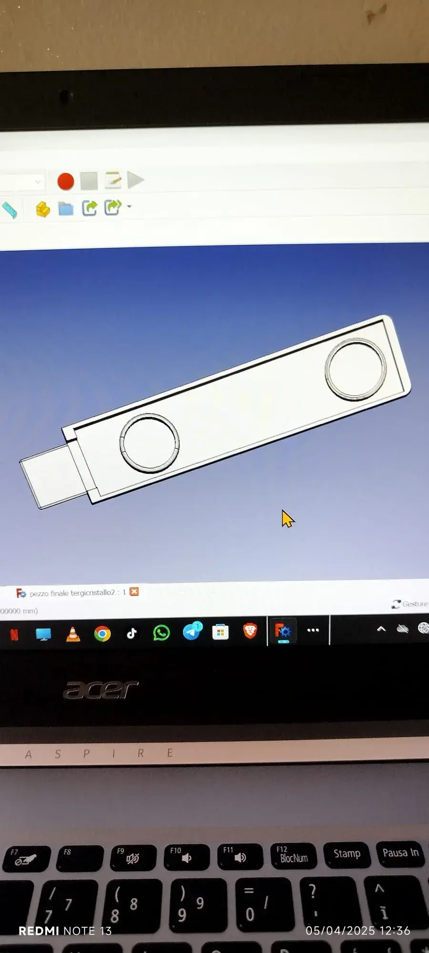The width and height of the screenshot is (429, 953).
Task: Select the left circular ring on the model
Action: [149, 443]
